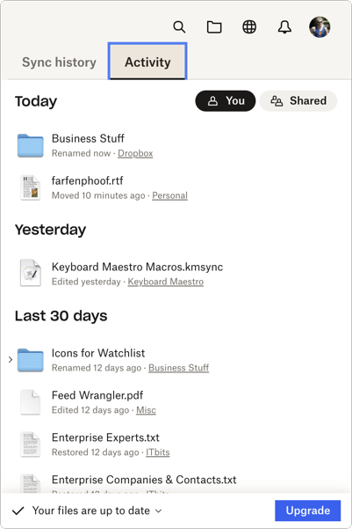This screenshot has height=529, width=352.
Task: Open the ITbits link under Enterprise Experts.txt
Action: (158, 452)
